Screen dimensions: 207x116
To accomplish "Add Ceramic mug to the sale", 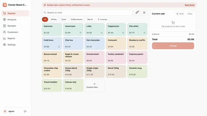I will tap(137, 71).
